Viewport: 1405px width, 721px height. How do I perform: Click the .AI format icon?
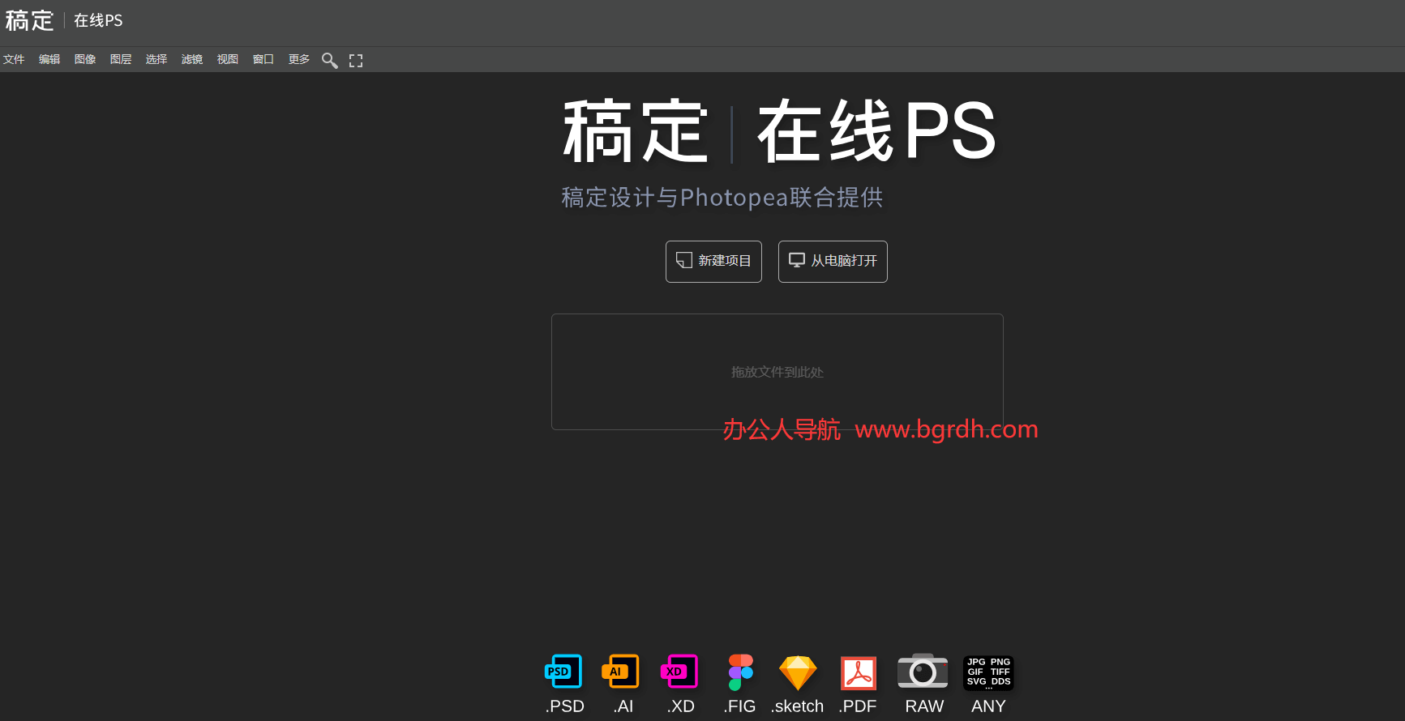(x=621, y=672)
